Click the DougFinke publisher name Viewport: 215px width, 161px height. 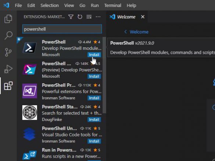click(x=52, y=120)
